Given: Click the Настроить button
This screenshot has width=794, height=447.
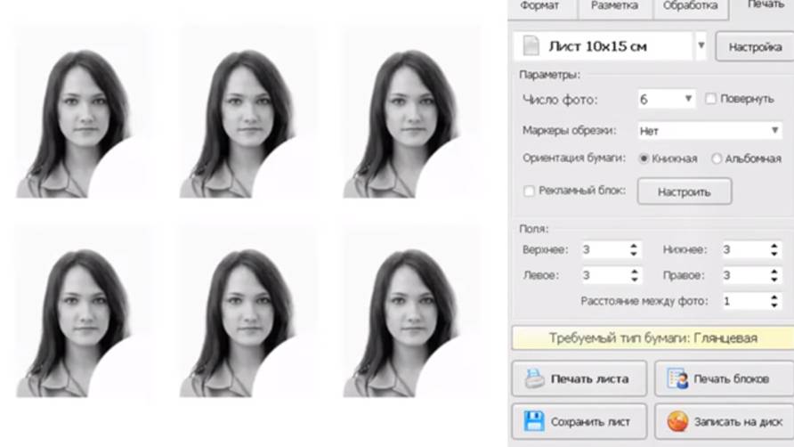Looking at the screenshot, I should (x=685, y=191).
